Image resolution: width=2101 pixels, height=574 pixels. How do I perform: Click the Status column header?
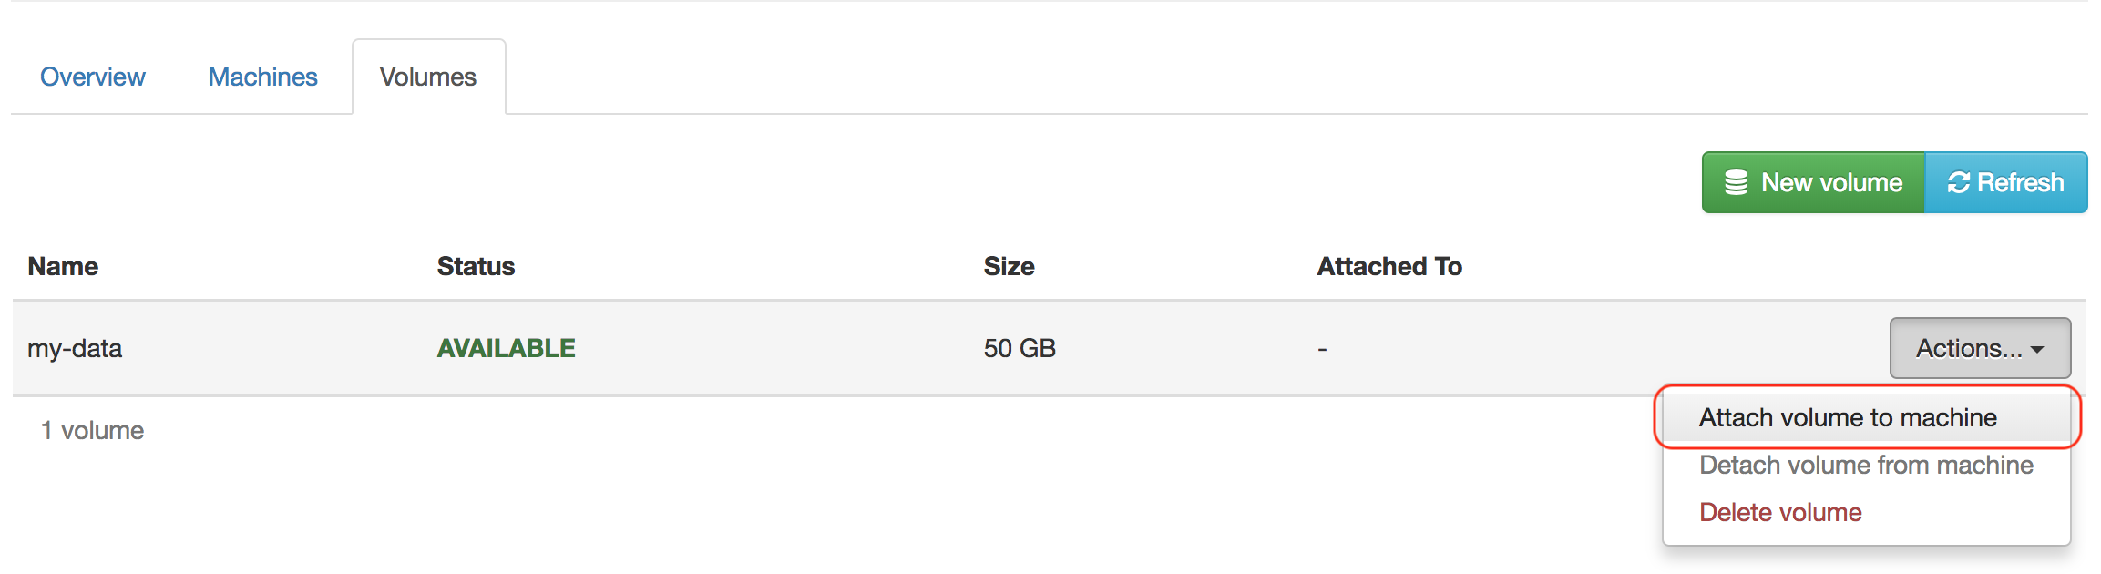pyautogui.click(x=476, y=266)
